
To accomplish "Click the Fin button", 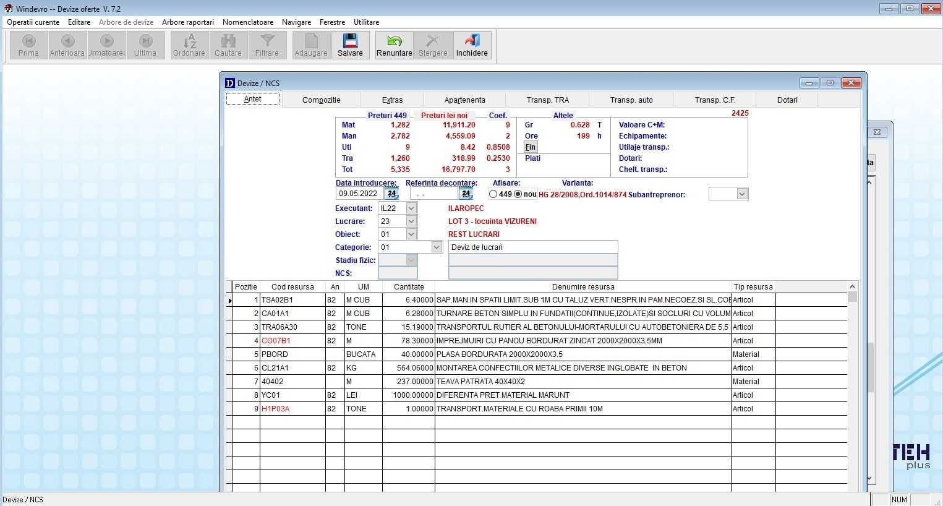I will [x=531, y=147].
